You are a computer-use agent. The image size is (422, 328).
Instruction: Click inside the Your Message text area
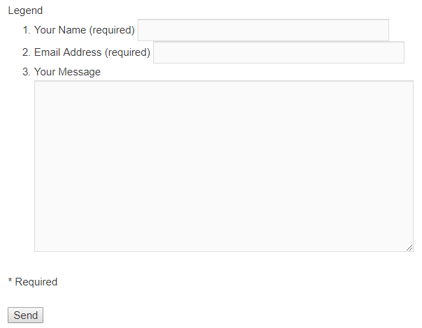pyautogui.click(x=224, y=166)
